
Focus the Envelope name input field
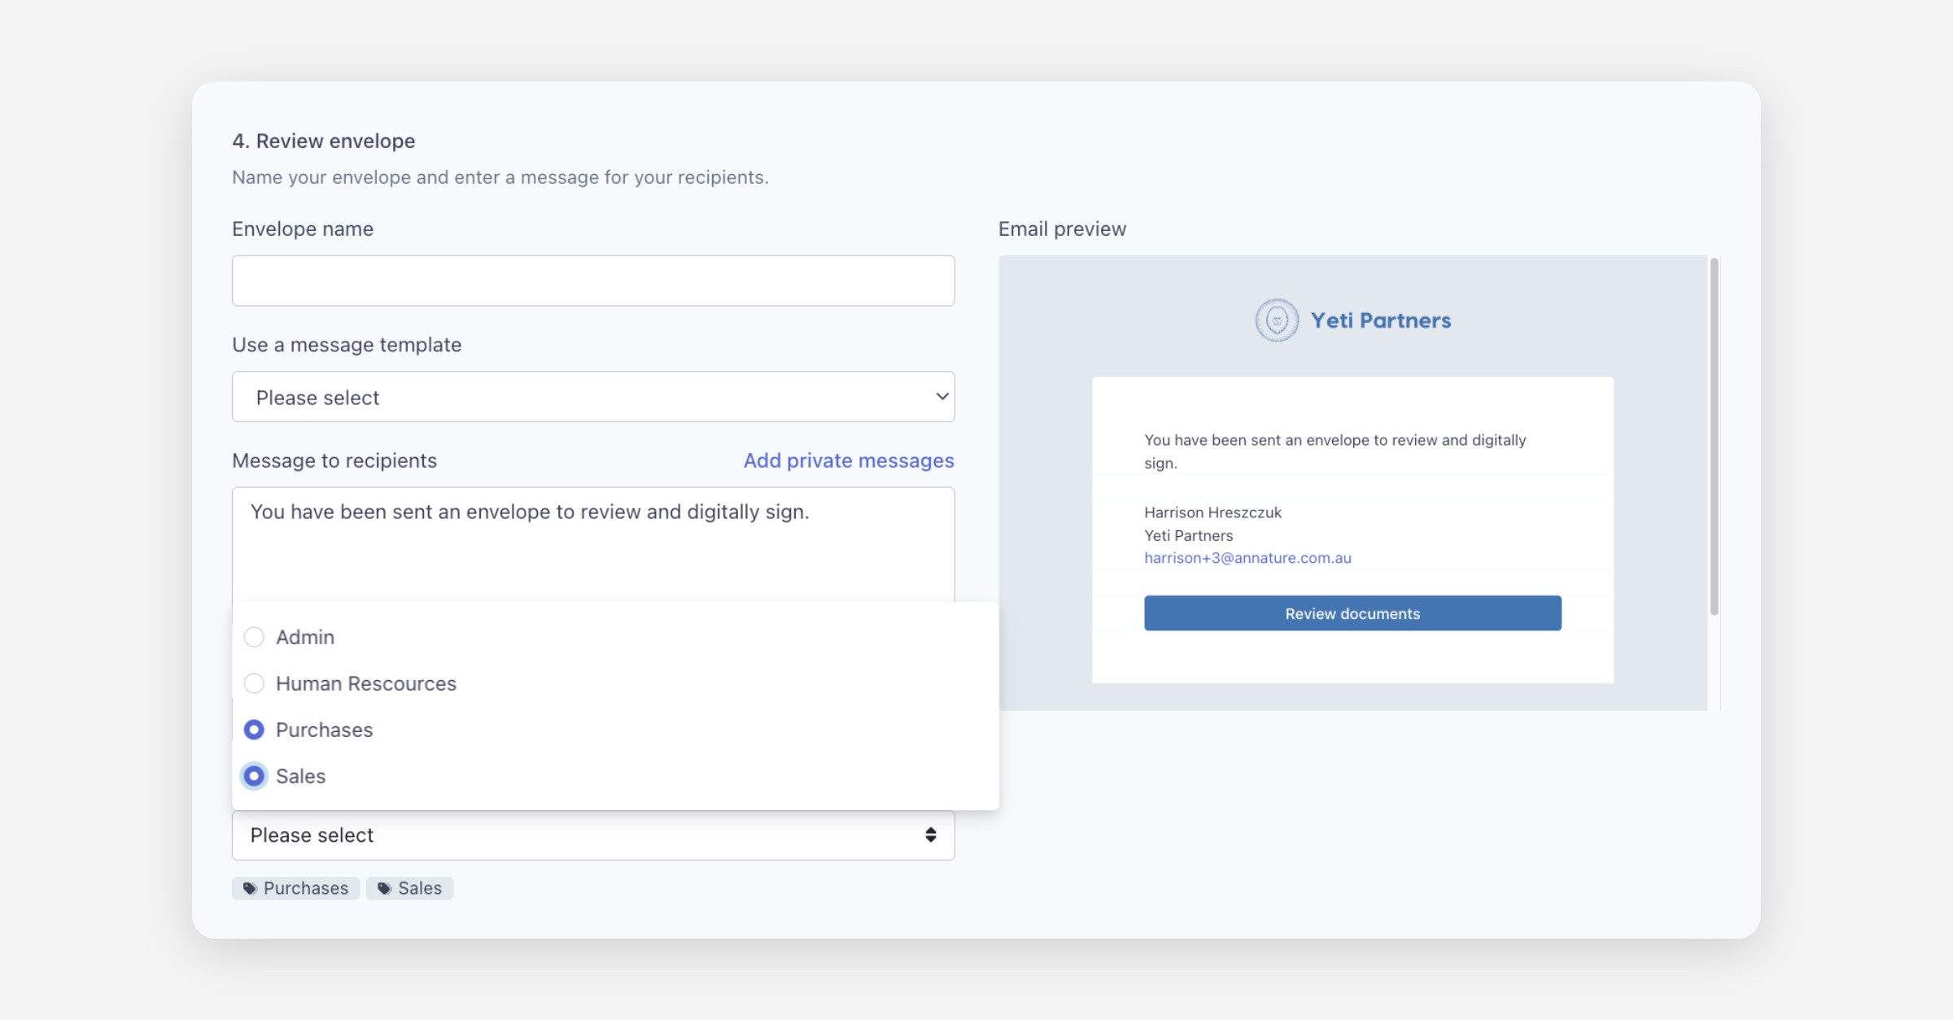(x=592, y=281)
